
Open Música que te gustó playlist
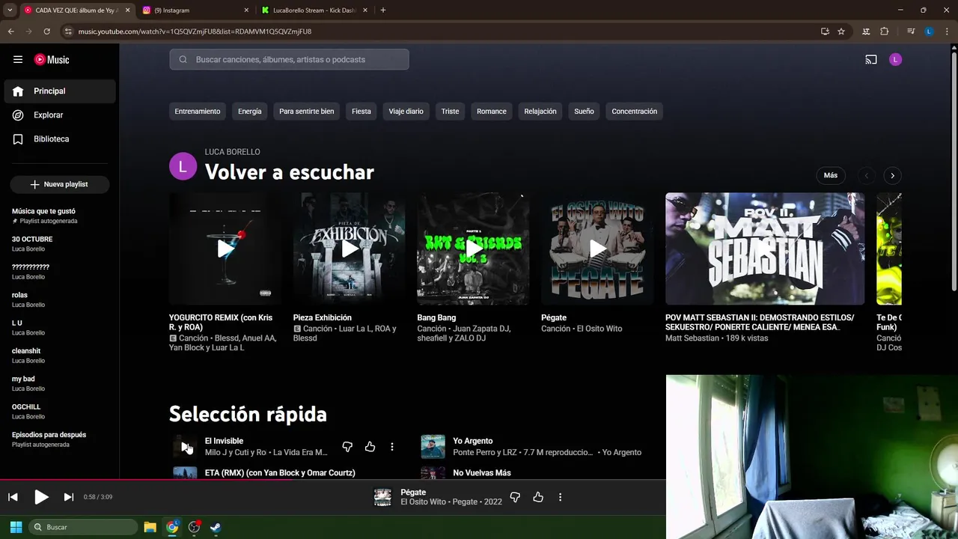60,216
